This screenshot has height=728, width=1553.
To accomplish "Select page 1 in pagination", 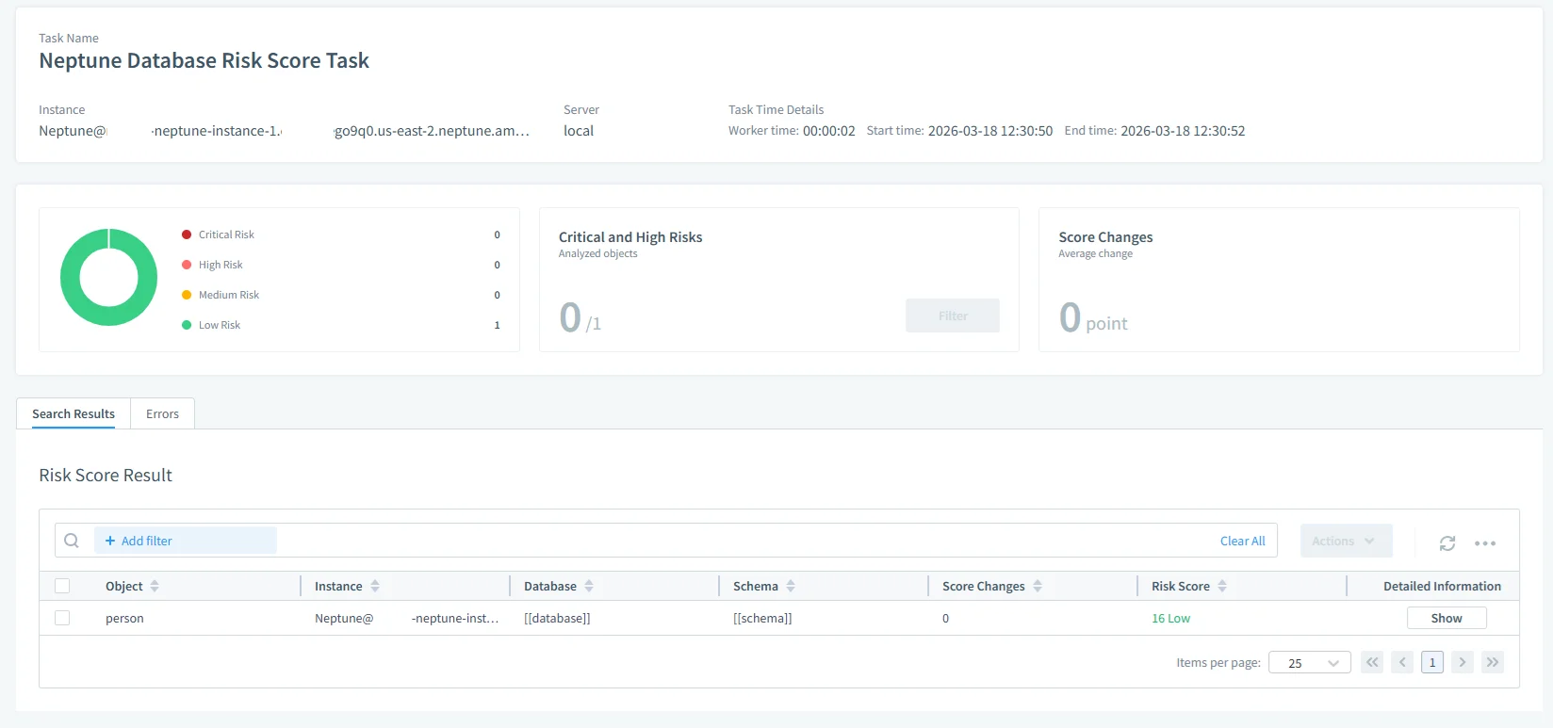I will [1432, 662].
